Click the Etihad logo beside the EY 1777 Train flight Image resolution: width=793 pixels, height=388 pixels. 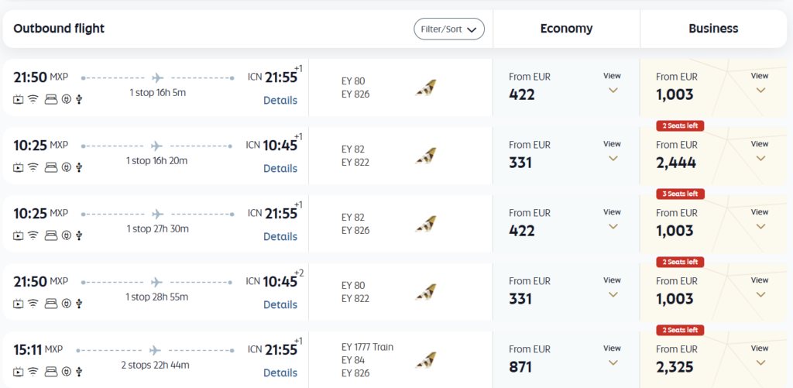pyautogui.click(x=425, y=360)
